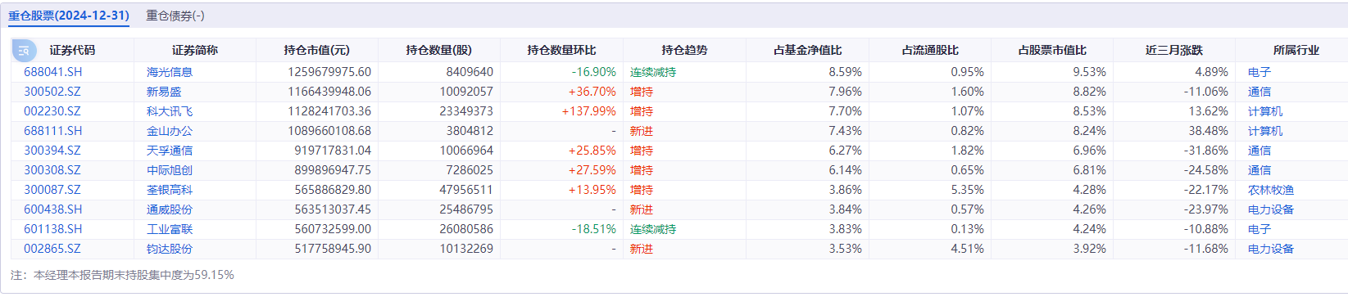
Task: Click 钧达股份 stock link
Action: coord(170,249)
